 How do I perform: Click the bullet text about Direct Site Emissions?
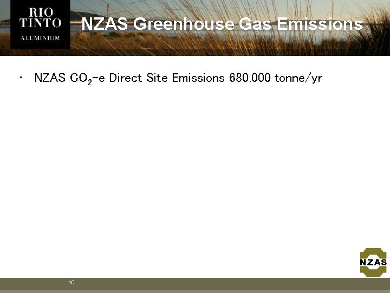[x=178, y=78]
